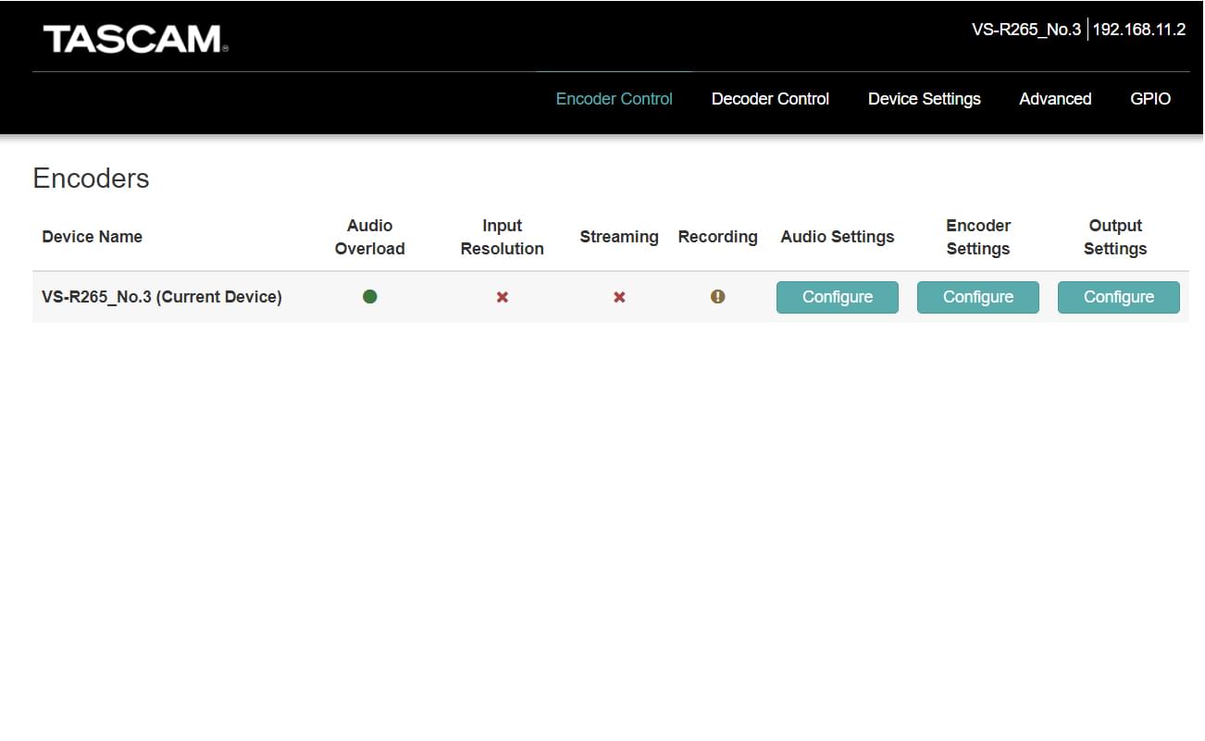This screenshot has height=741, width=1205.
Task: Configure the Output Settings for VS-R265_No.3
Action: point(1119,297)
